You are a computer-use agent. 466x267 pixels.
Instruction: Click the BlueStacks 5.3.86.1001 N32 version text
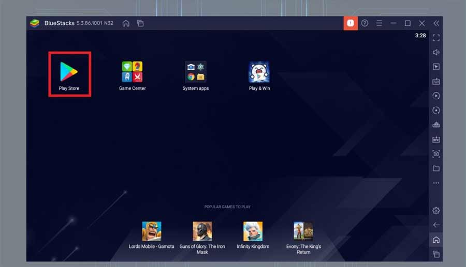pos(79,23)
